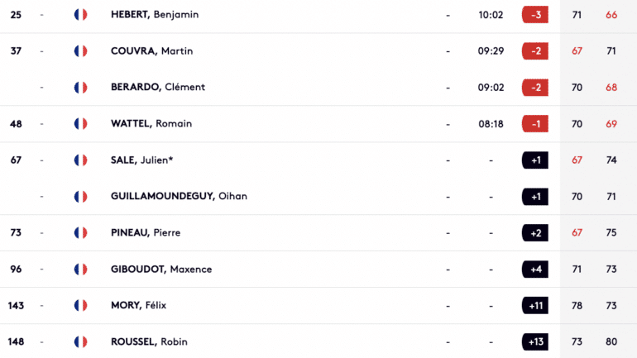Click the 10:02 tee time
The height and width of the screenshot is (358, 637).
(x=491, y=15)
